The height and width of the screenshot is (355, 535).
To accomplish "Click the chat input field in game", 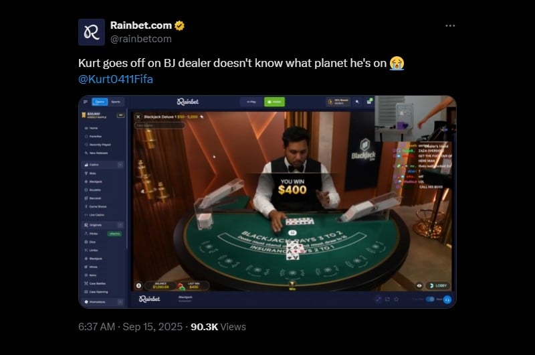I will [x=160, y=125].
